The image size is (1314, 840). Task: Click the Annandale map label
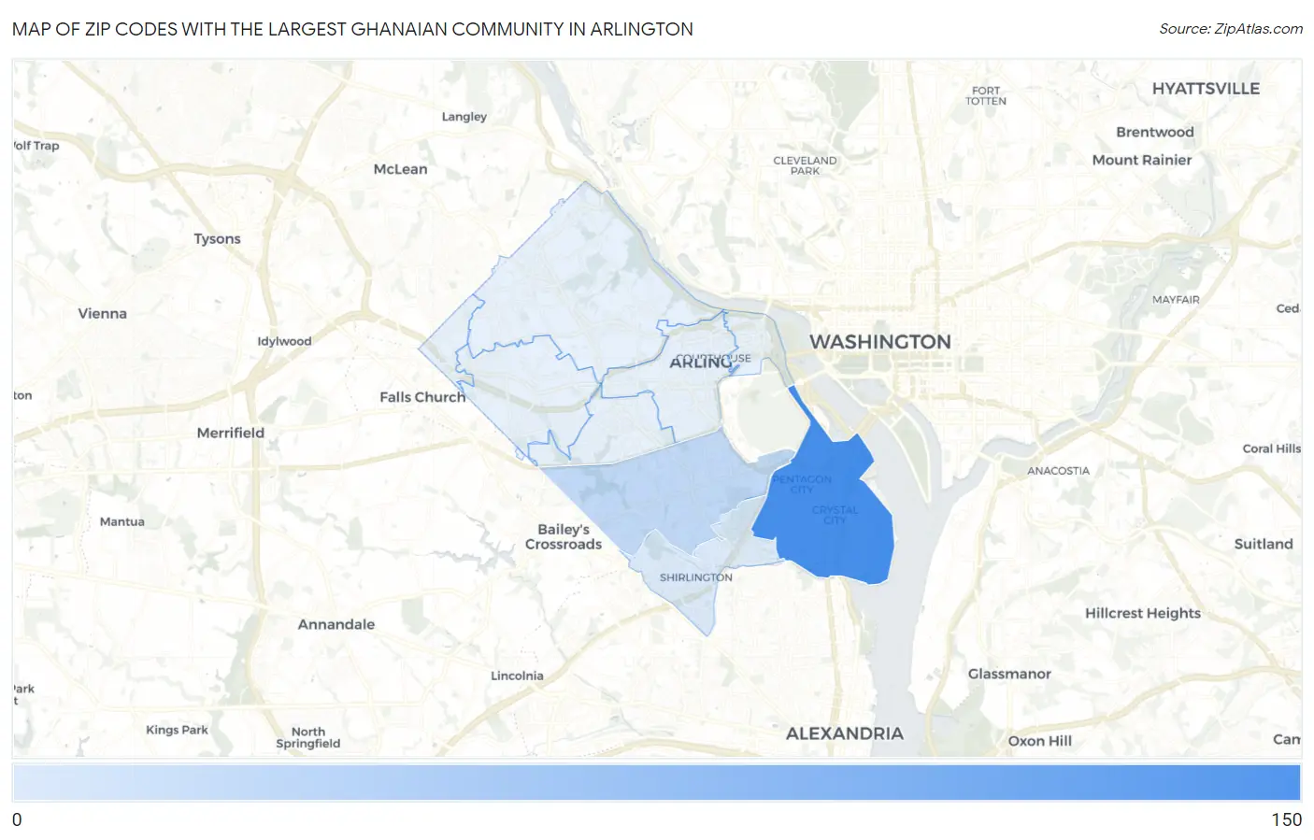coord(336,624)
